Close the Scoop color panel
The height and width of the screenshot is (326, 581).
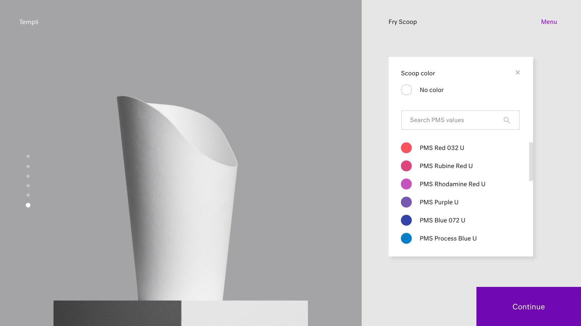517,73
